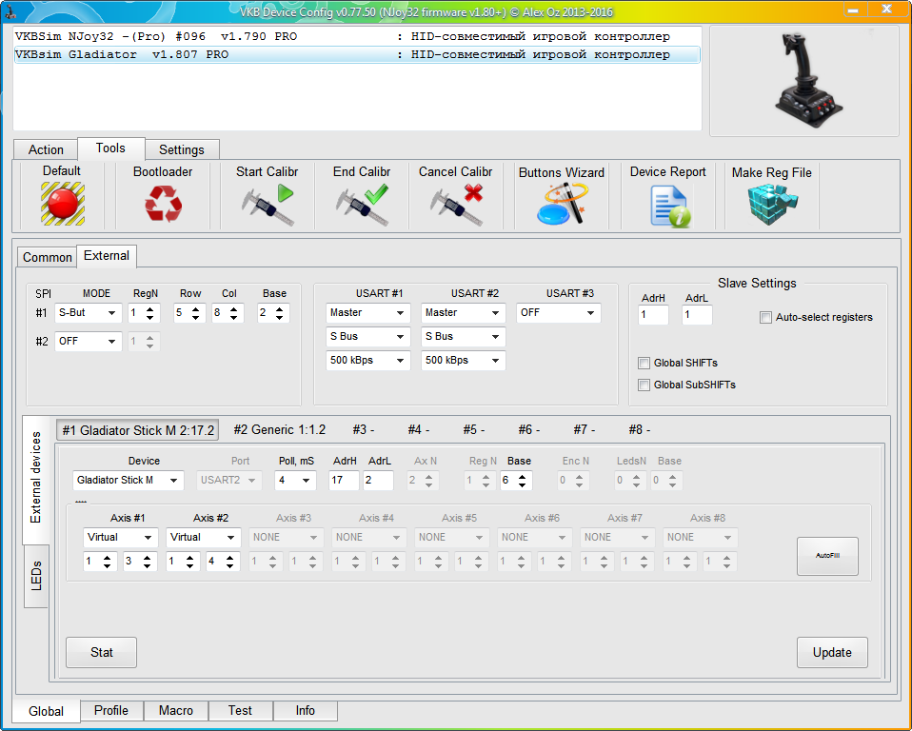Screen dimensions: 912x731
Task: Select the Common sub-tab
Action: [47, 257]
